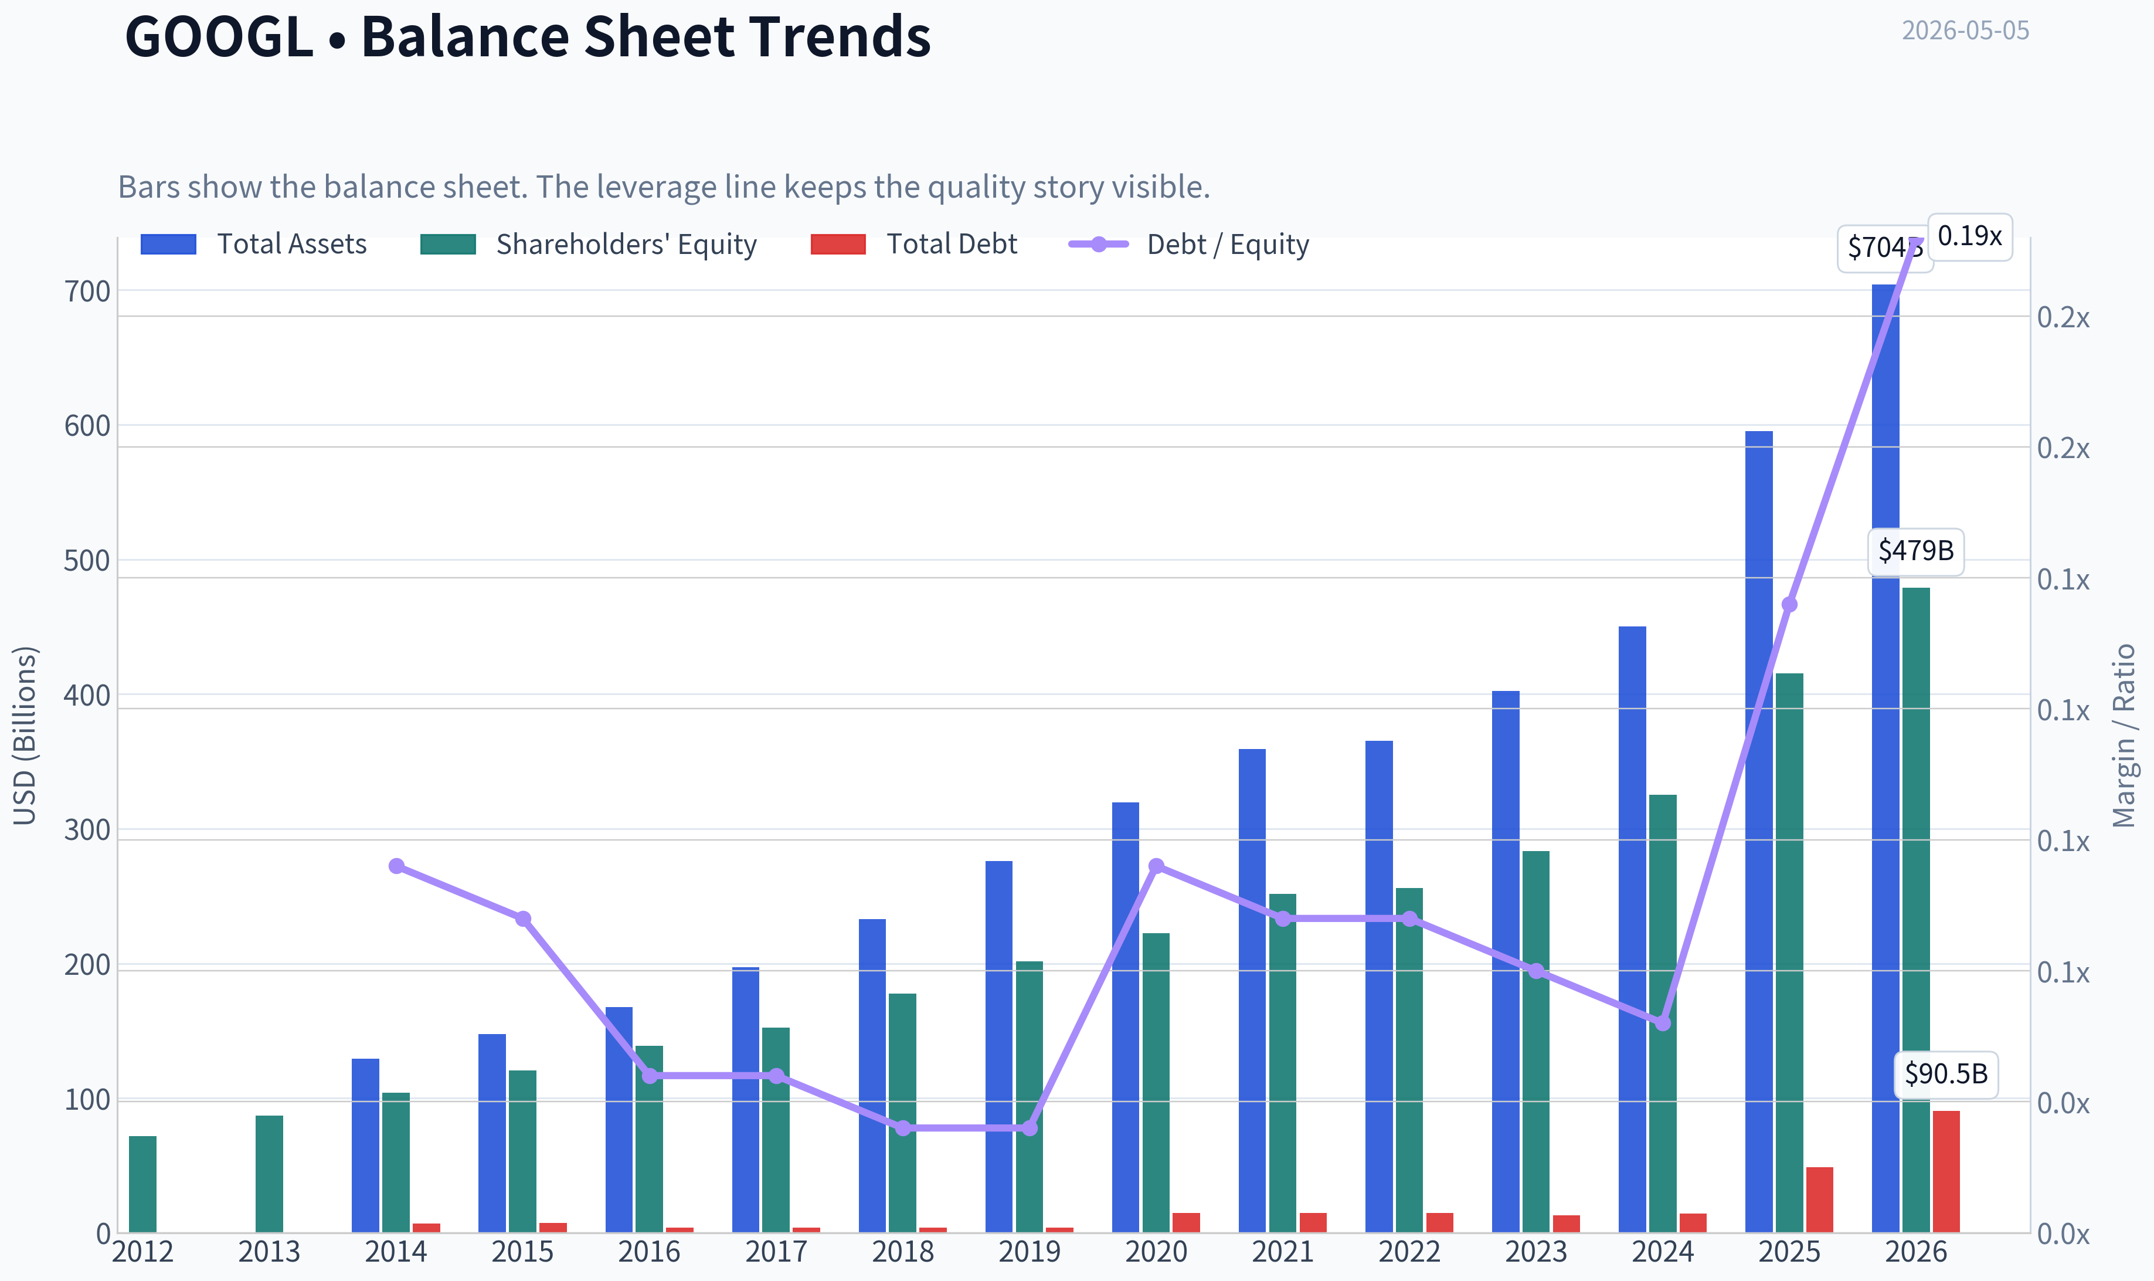Click the 2024 Debt / Equity line point
2154x1281 pixels.
(1663, 1023)
